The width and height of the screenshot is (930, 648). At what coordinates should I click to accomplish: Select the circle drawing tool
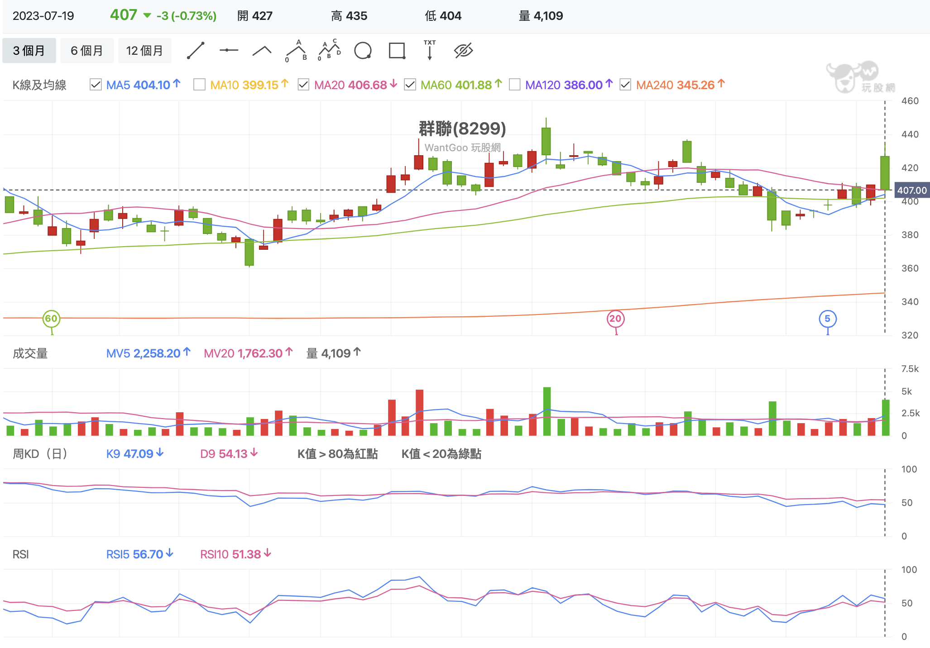pyautogui.click(x=363, y=51)
